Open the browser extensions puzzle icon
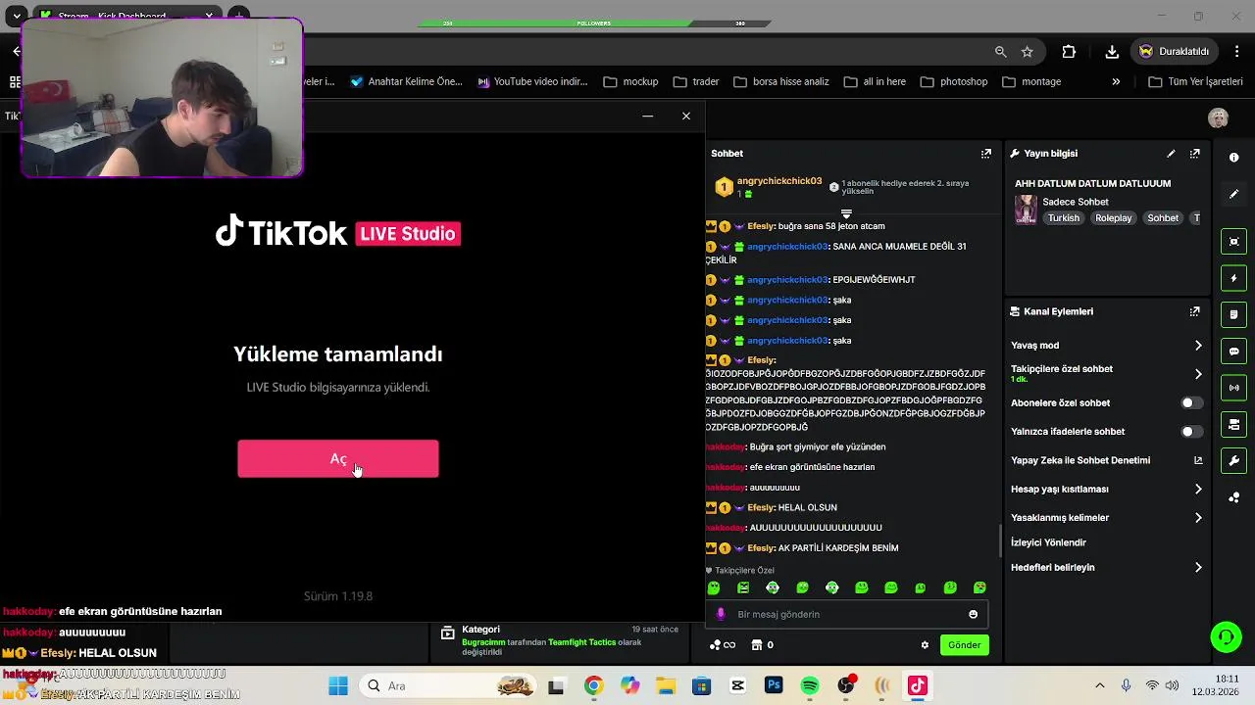 point(1069,52)
